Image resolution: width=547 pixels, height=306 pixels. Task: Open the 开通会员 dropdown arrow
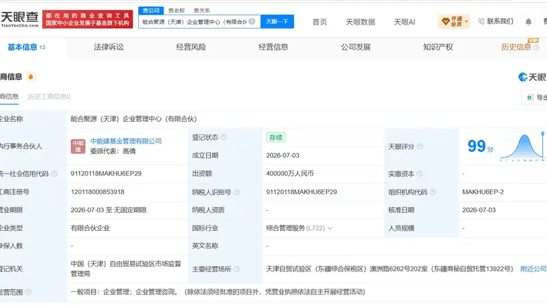466,21
